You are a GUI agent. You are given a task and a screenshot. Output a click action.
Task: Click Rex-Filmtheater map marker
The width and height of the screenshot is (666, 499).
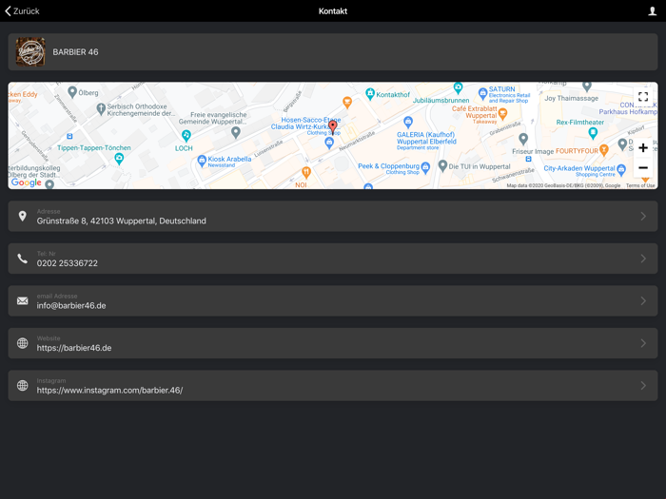coord(593,133)
